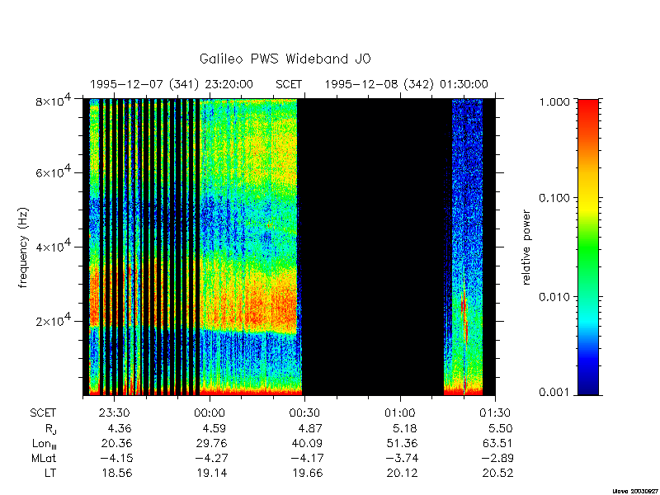Click the "frequency (Hz)" axis label

[23, 247]
